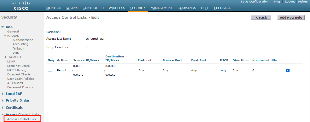
Task: Click the Add New Rule button
Action: (291, 18)
